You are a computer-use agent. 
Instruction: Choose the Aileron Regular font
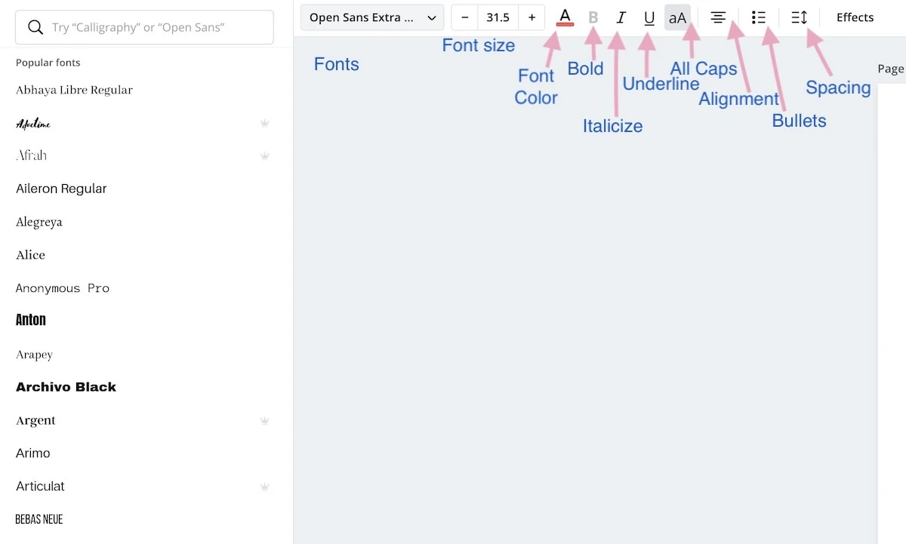click(x=61, y=189)
